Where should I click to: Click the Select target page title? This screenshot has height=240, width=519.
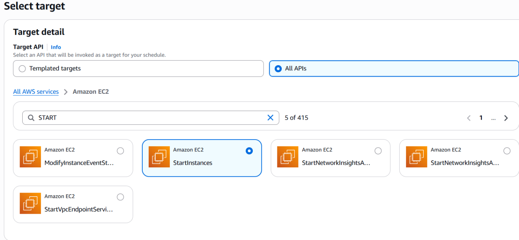coord(34,6)
